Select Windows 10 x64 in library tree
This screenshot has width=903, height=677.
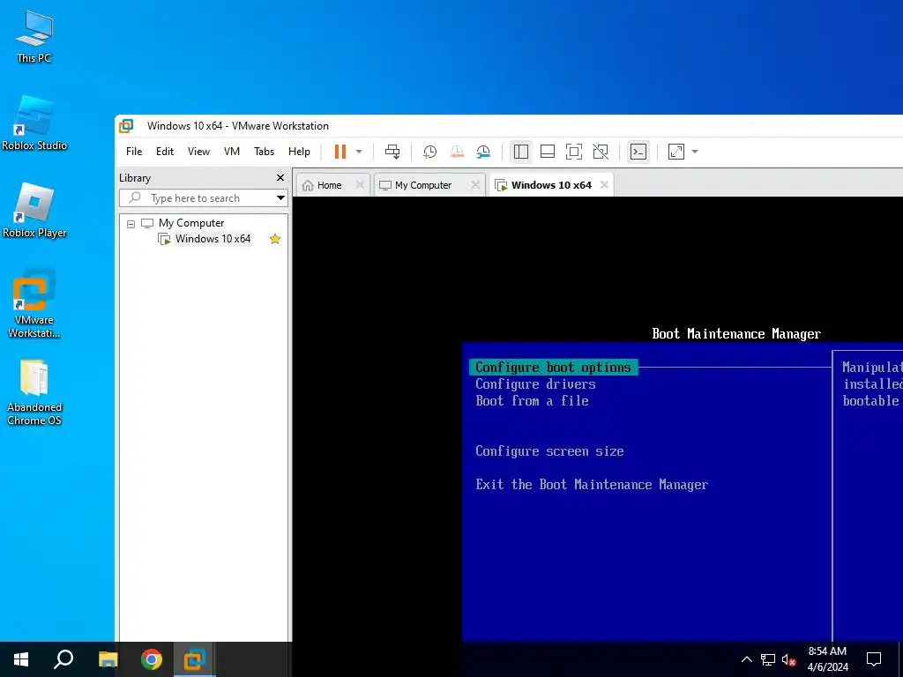213,239
